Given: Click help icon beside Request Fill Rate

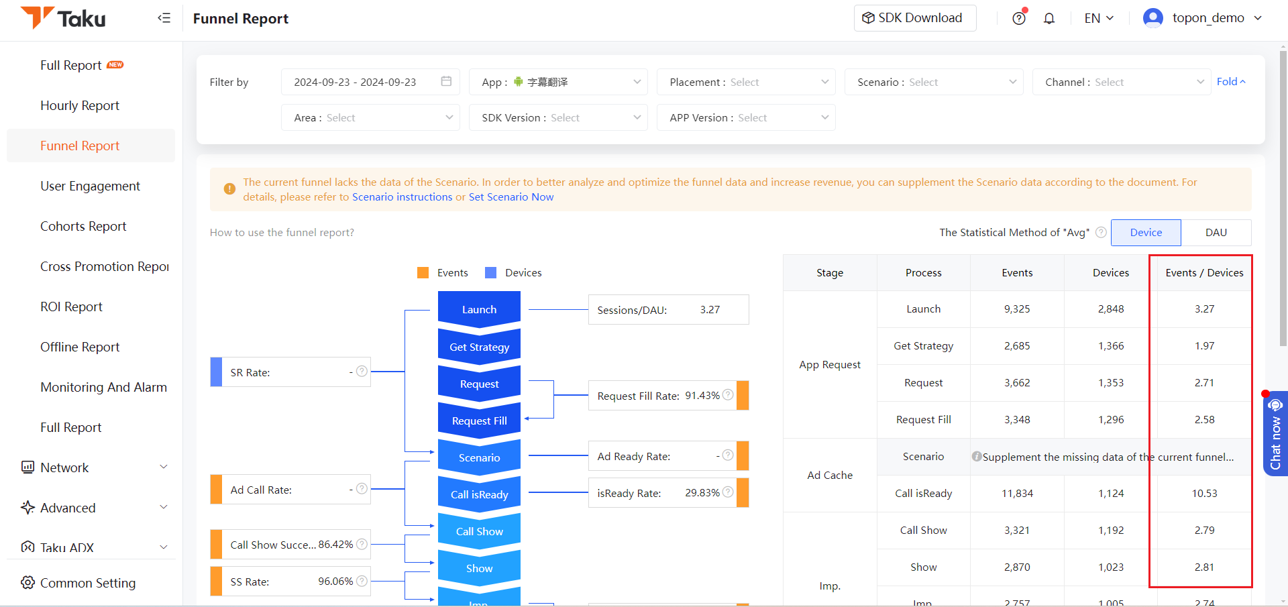Looking at the screenshot, I should [x=728, y=395].
